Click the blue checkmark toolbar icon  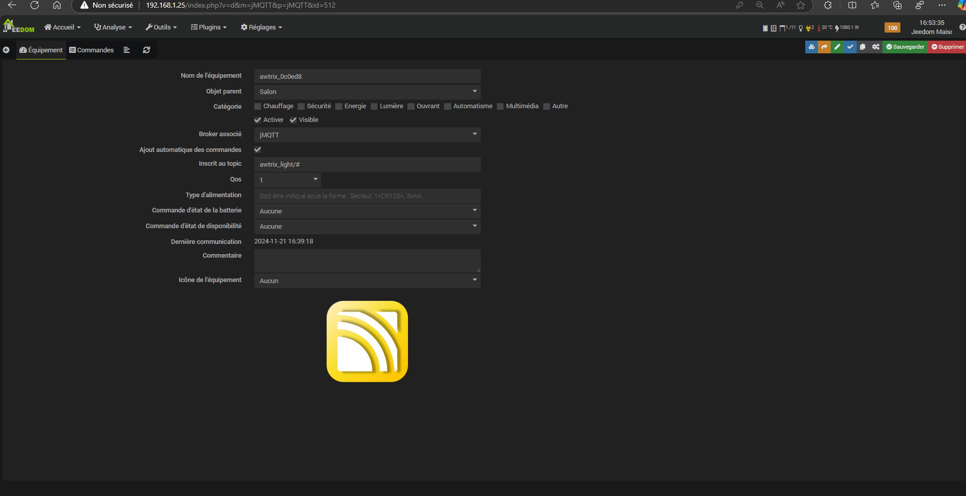coord(850,47)
